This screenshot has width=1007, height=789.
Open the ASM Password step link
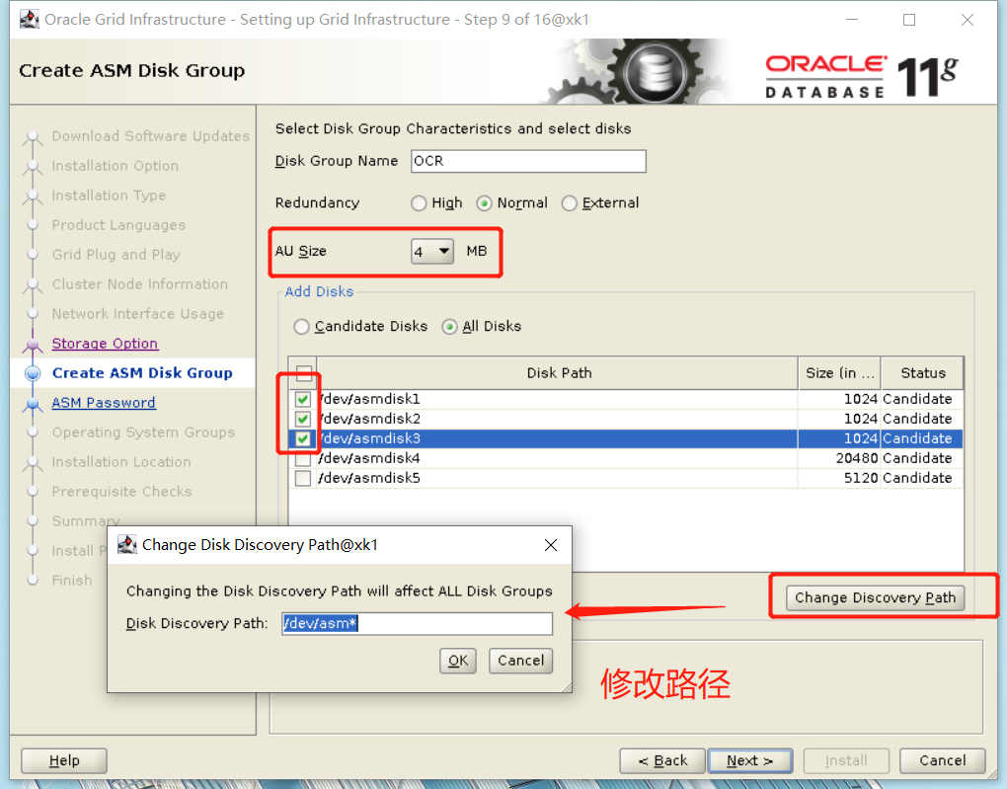[104, 403]
